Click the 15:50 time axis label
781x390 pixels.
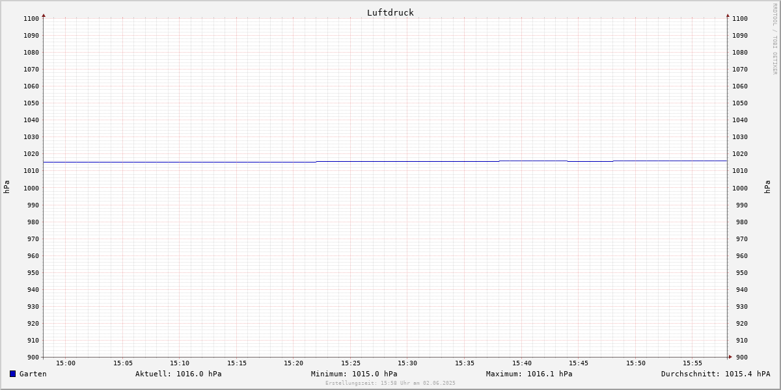click(x=636, y=363)
